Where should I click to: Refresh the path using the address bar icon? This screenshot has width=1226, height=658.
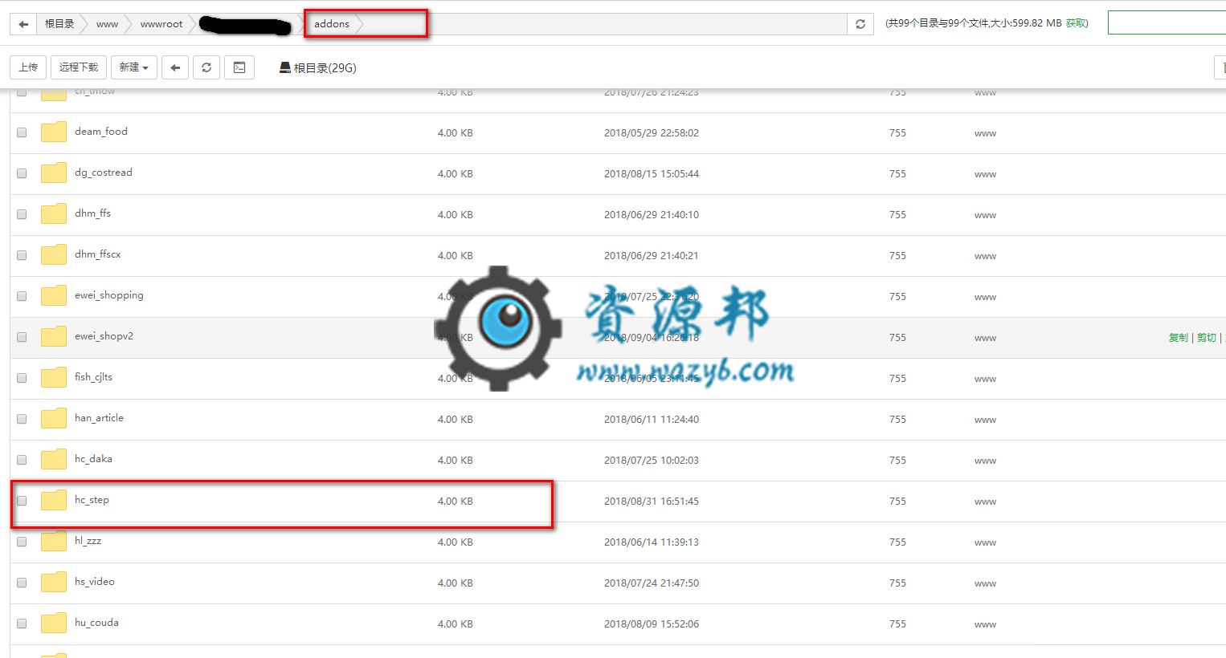click(860, 24)
